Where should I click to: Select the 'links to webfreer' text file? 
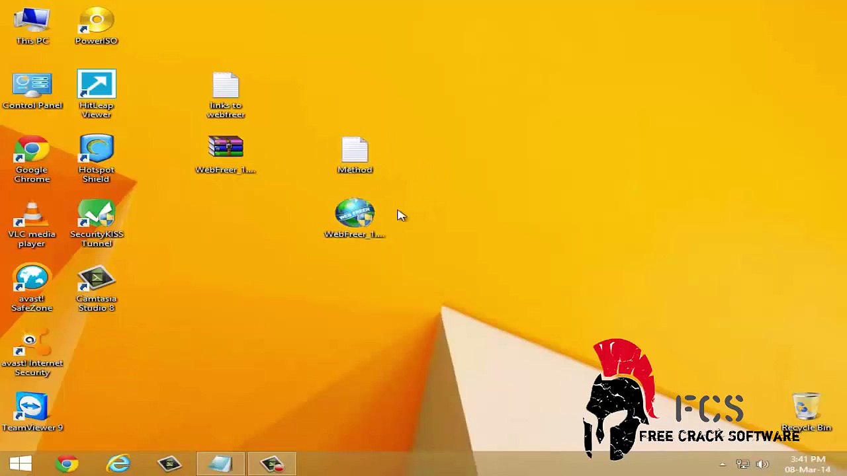tap(226, 95)
